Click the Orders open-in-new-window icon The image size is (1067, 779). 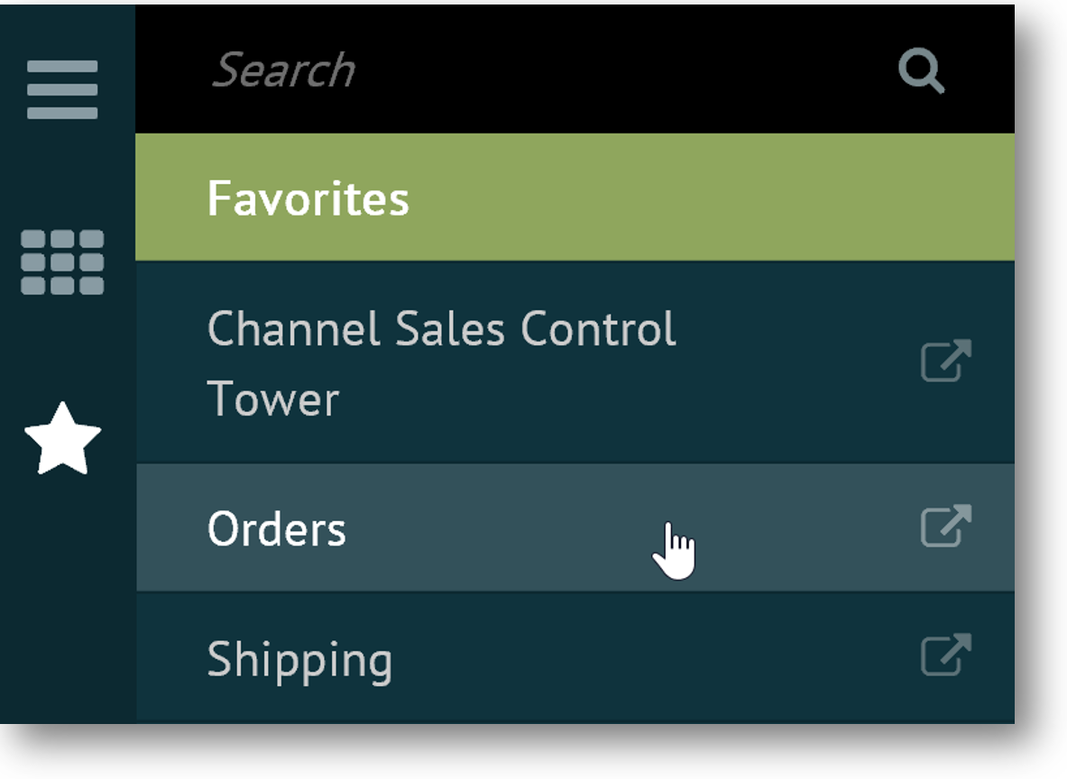coord(945,526)
